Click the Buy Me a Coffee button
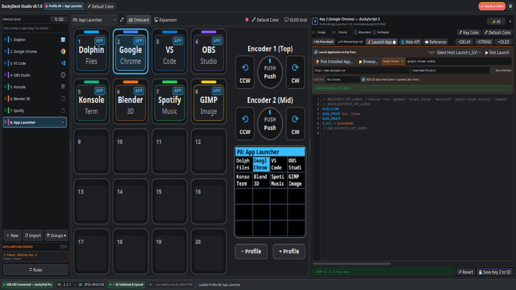The image size is (516, 290). [x=492, y=6]
